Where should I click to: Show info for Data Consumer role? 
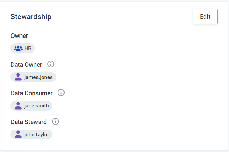click(x=61, y=93)
